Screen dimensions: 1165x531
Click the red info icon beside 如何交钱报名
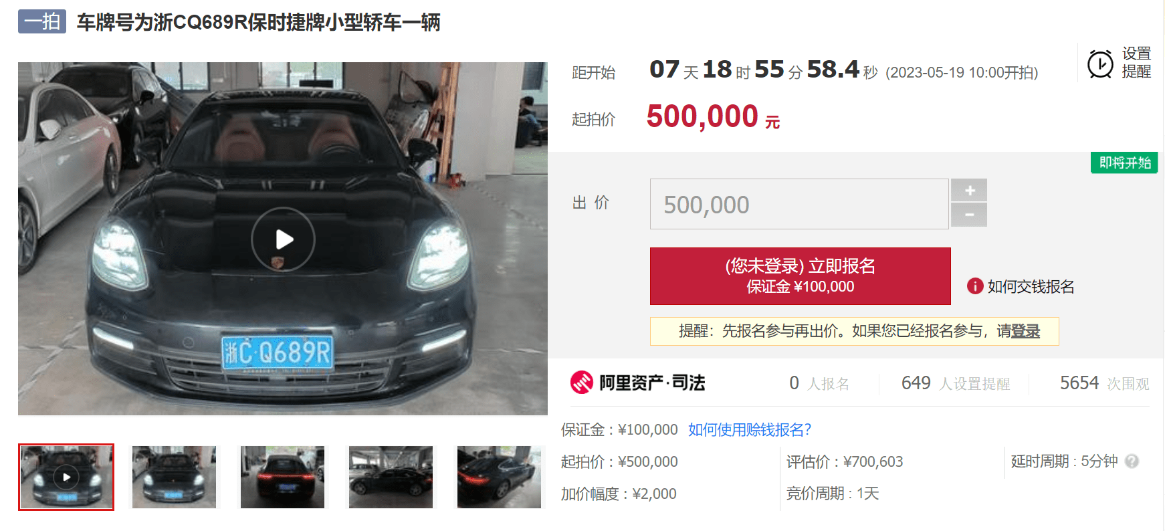(975, 286)
